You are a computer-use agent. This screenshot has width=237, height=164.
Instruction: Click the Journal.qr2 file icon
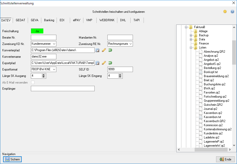coord(201,109)
